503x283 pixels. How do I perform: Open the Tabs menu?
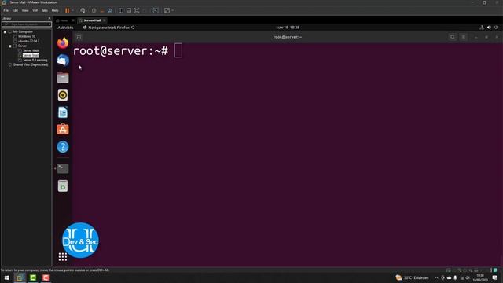coord(45,10)
